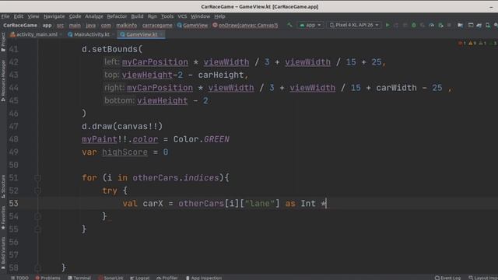
Task: Open the Edit menu
Action: click(19, 16)
